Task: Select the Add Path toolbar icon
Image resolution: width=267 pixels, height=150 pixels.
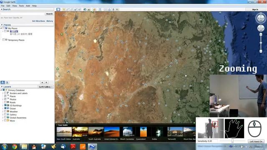Action: 72,9
